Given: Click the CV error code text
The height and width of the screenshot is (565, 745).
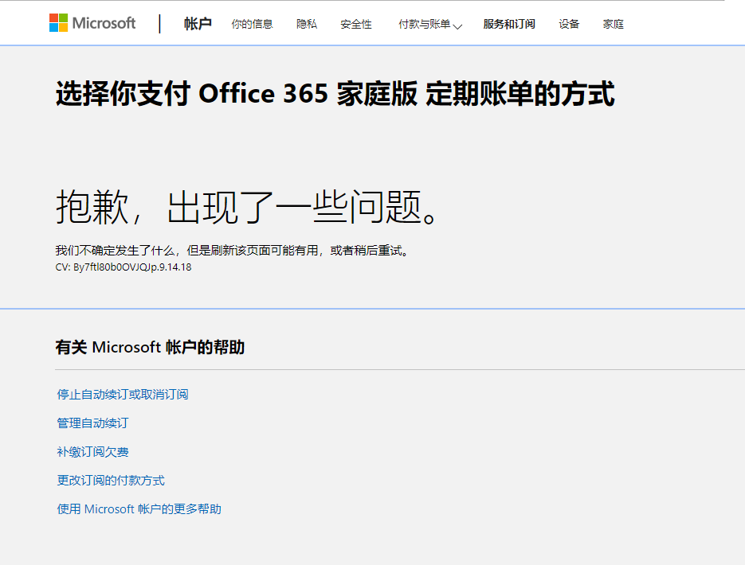Looking at the screenshot, I should tap(124, 267).
